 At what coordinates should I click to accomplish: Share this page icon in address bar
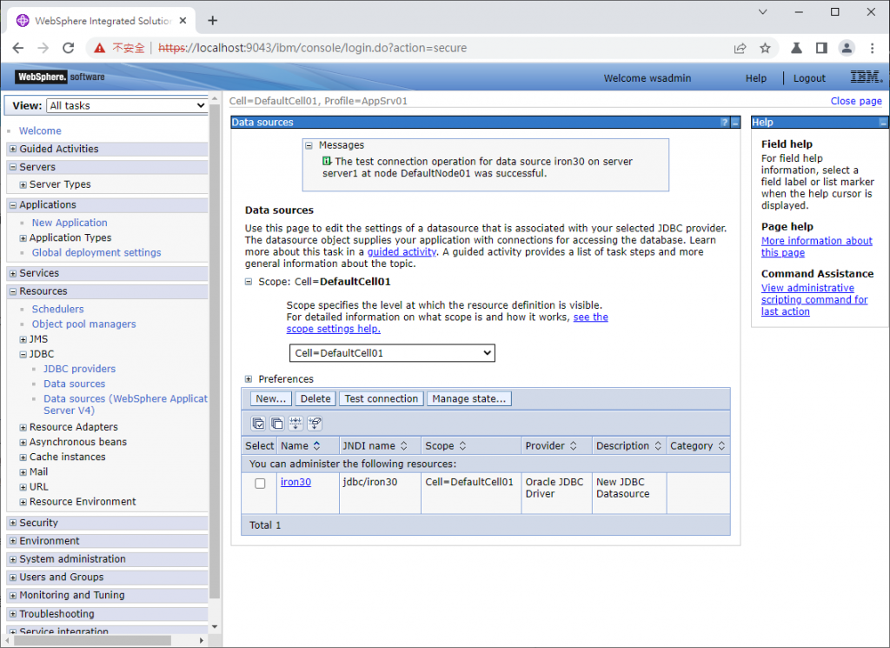point(741,48)
